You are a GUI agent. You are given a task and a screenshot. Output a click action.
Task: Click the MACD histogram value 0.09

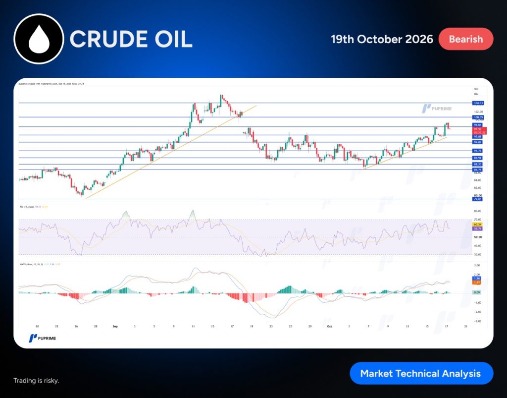(477, 292)
